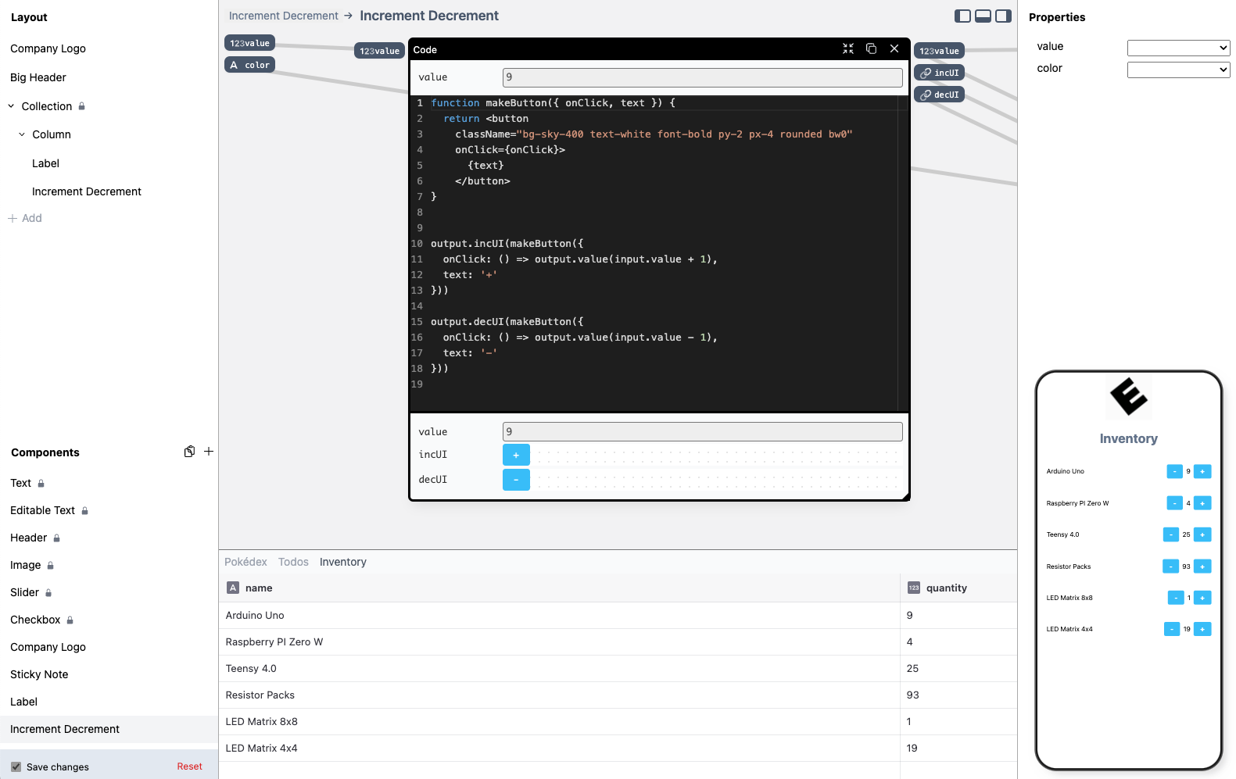Select the color input node
Viewport: 1236px width, 779px height.
(249, 65)
